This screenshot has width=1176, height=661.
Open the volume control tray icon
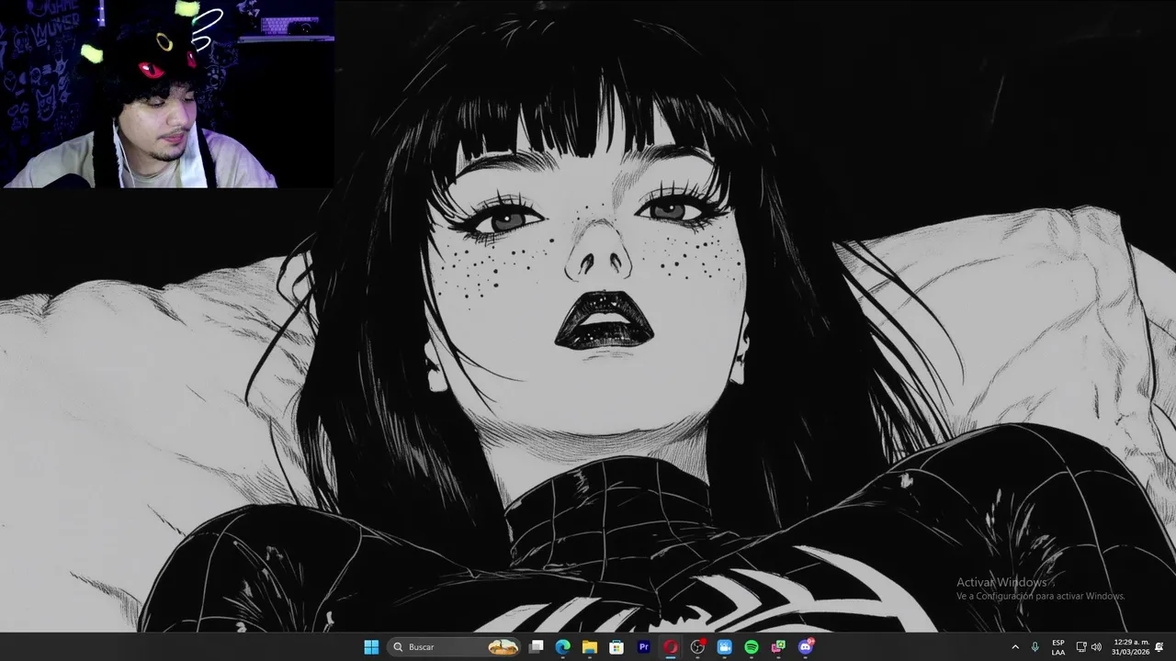pyautogui.click(x=1096, y=647)
